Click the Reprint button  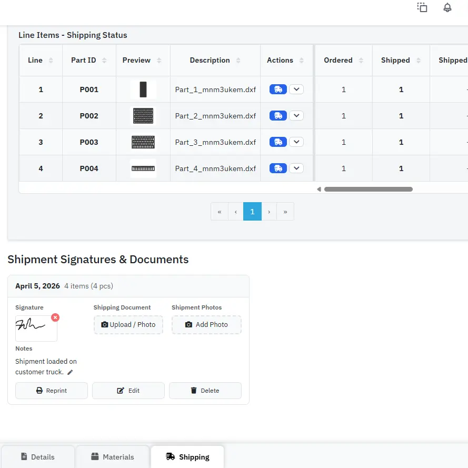tap(51, 390)
